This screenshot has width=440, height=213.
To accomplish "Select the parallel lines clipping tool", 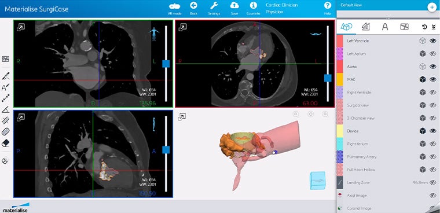I will [6, 120].
